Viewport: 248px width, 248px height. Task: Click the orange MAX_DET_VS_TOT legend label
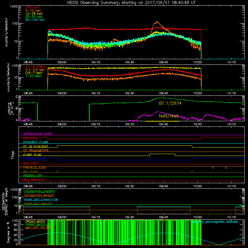click(x=38, y=228)
